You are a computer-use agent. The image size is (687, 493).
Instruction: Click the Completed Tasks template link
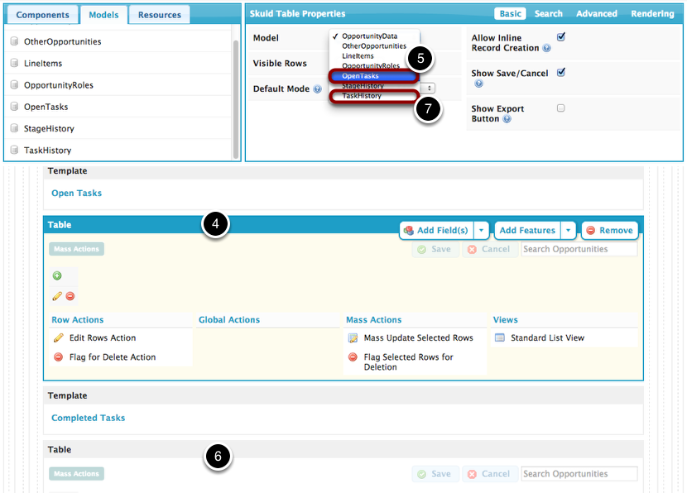pos(88,418)
